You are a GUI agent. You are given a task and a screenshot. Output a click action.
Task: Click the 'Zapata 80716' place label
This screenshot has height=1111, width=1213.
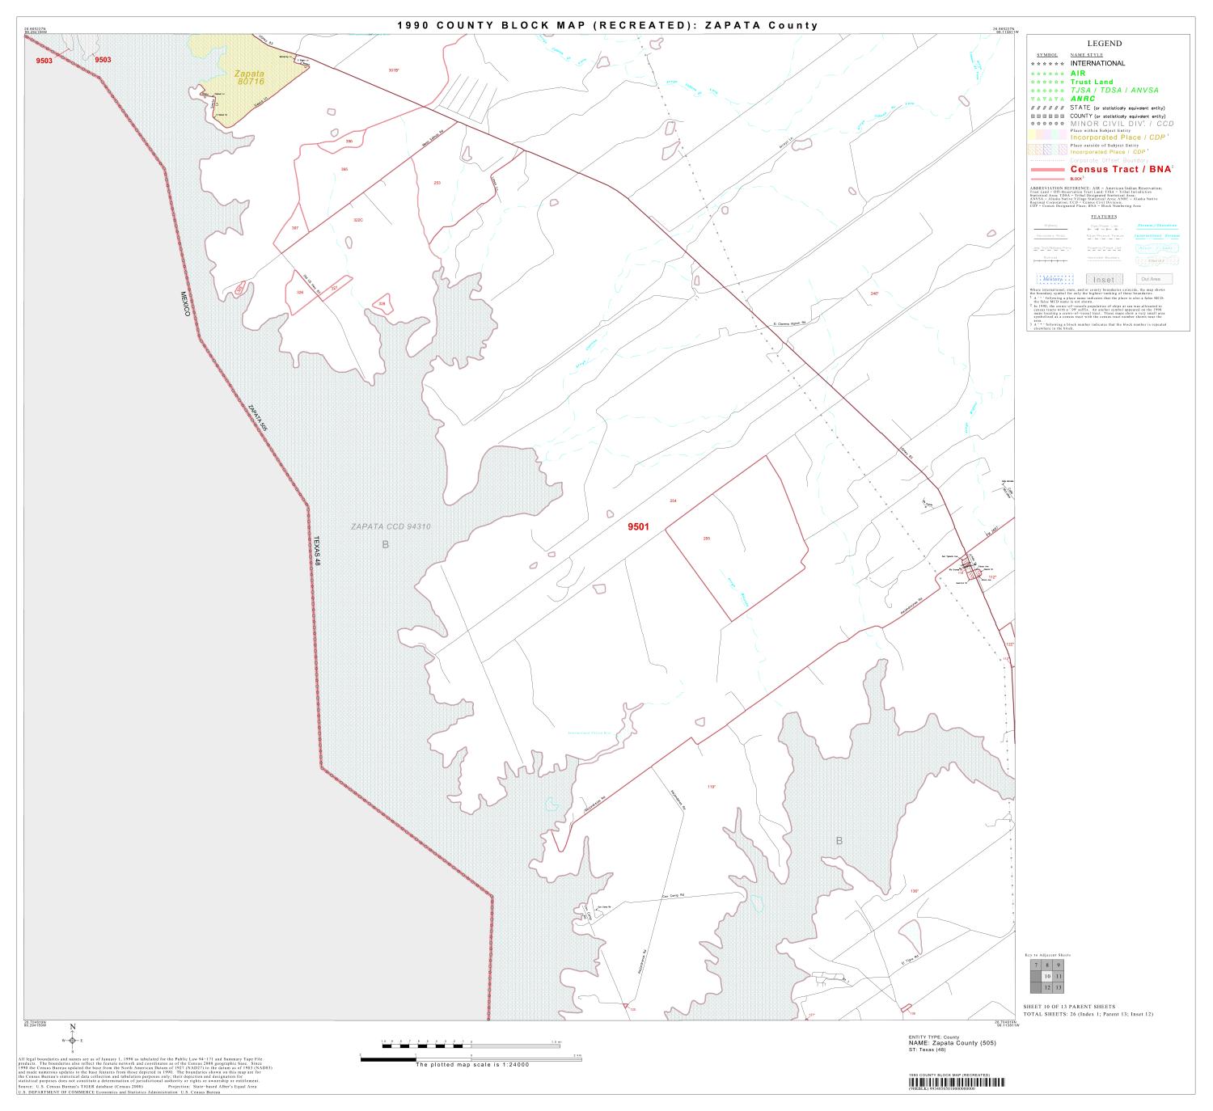(250, 78)
